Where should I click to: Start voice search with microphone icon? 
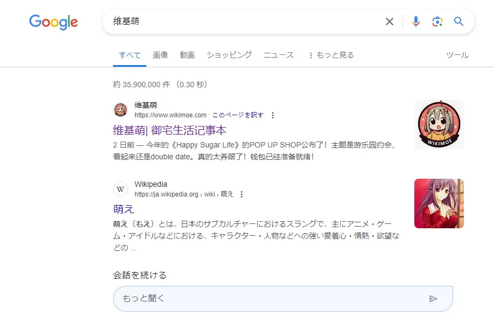point(415,22)
